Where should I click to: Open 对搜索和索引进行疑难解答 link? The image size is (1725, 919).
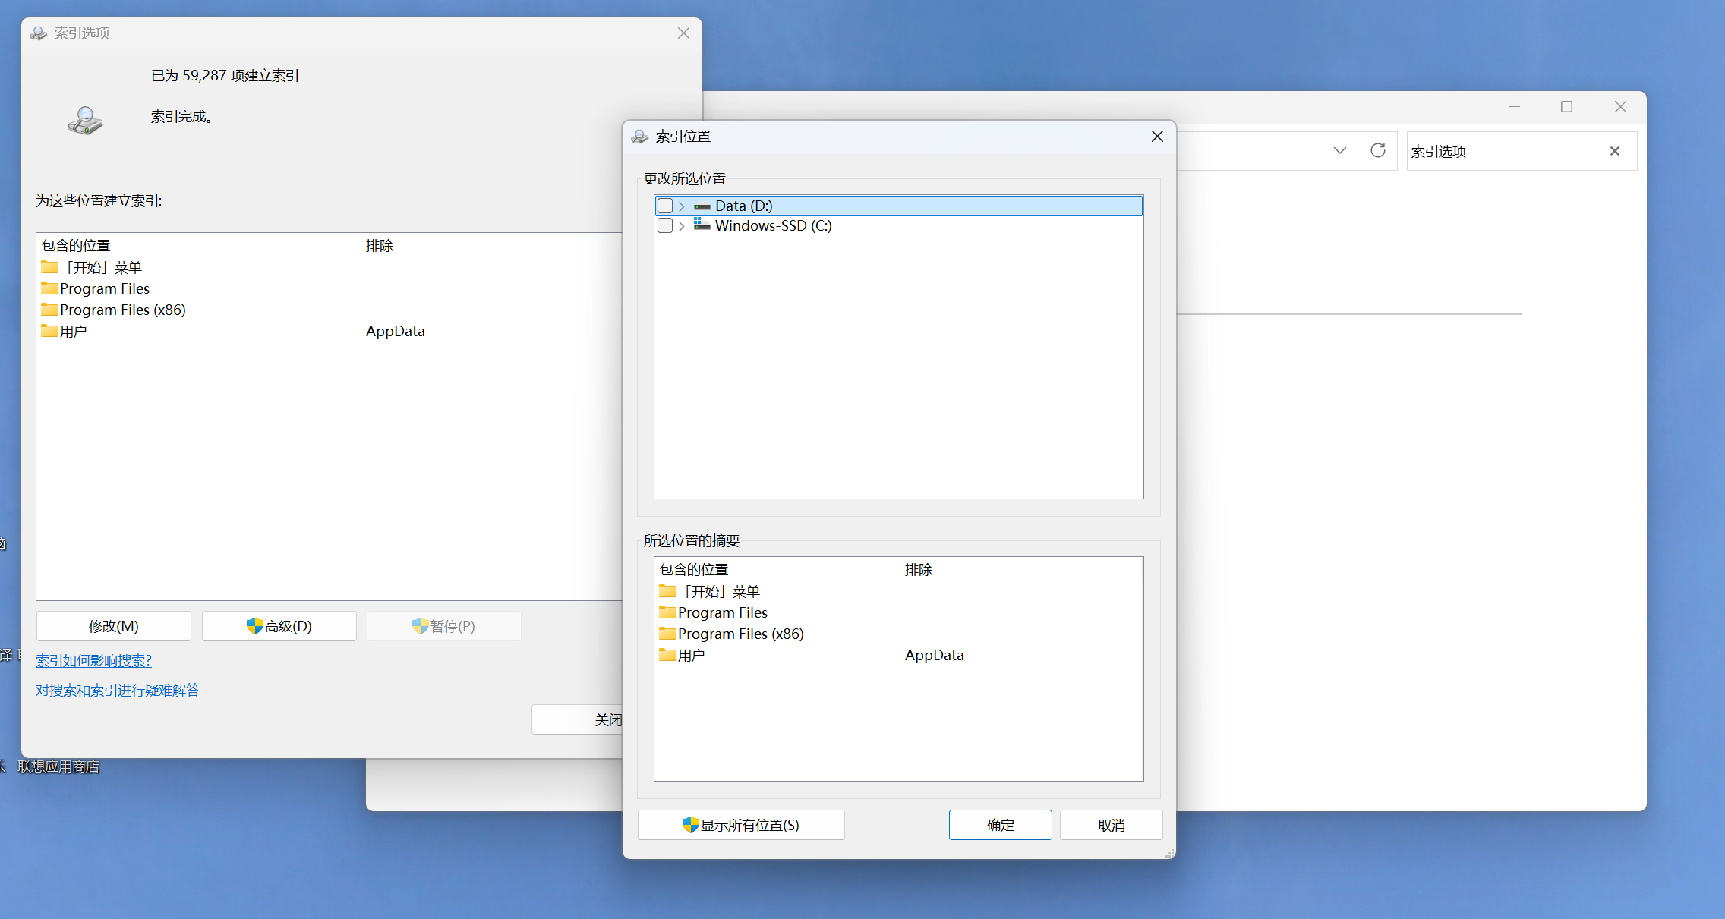[x=118, y=691]
